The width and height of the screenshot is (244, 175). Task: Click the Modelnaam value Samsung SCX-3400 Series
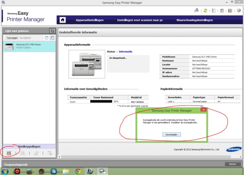tap(204, 57)
